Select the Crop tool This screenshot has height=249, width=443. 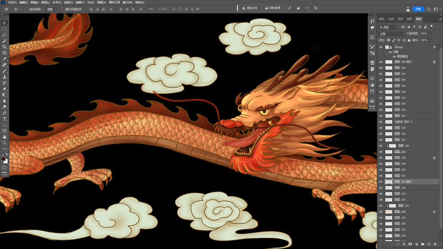[x=4, y=47]
